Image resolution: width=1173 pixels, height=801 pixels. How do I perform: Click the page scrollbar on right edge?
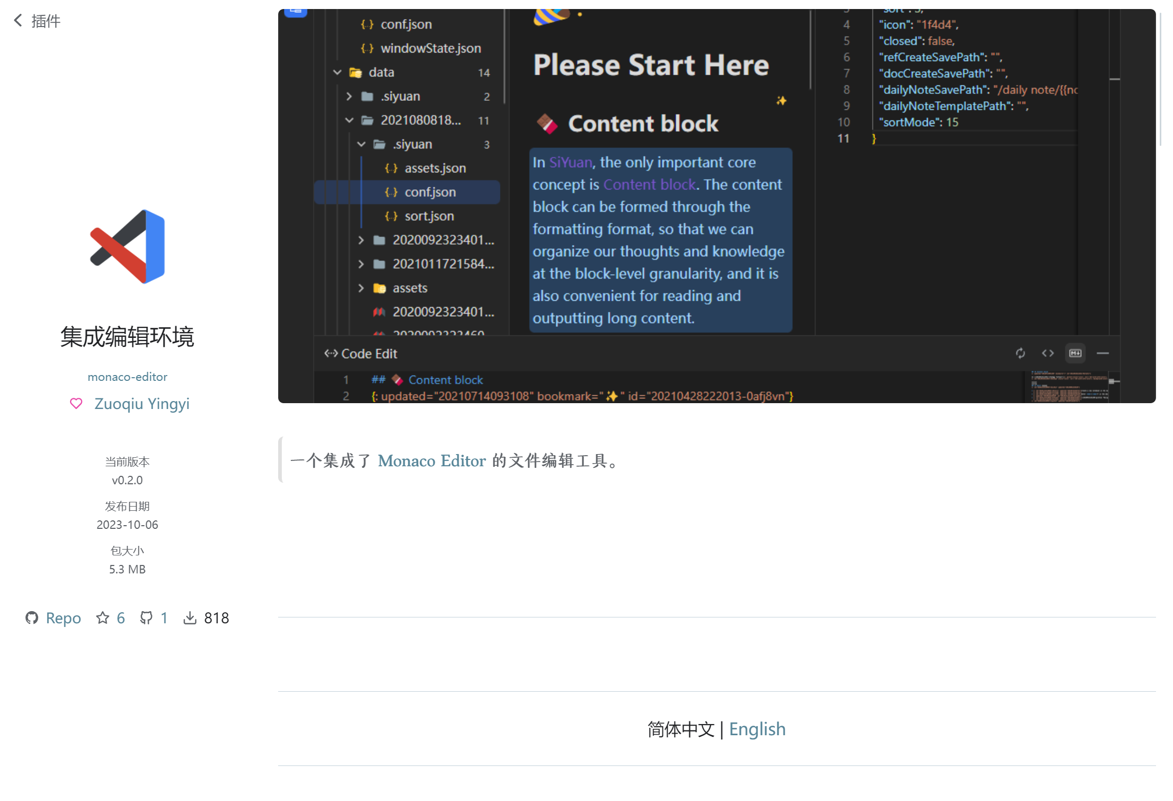coord(1161,80)
